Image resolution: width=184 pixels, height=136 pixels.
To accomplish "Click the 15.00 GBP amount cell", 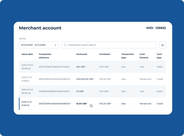I will pos(82,103).
